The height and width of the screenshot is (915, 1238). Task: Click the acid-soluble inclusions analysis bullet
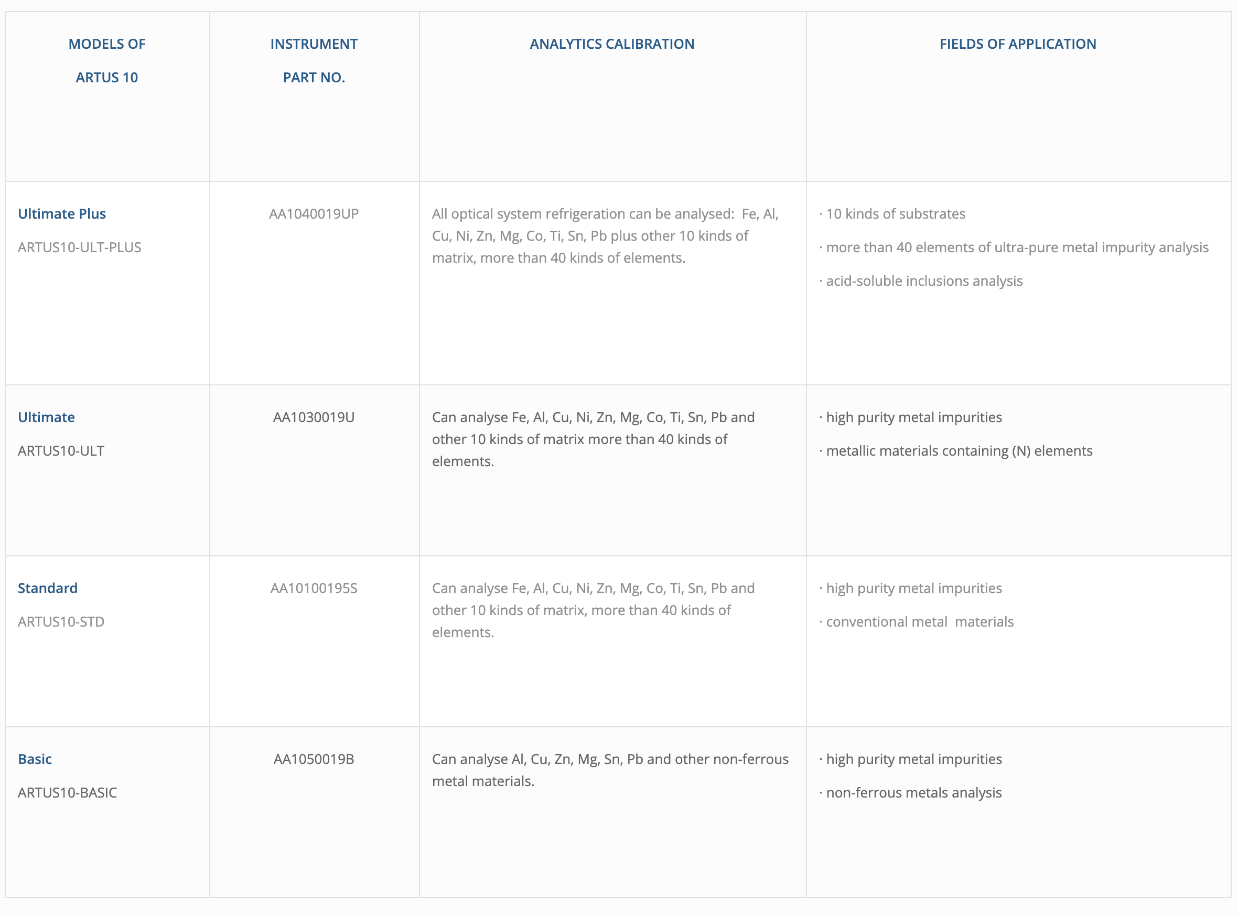pyautogui.click(x=924, y=281)
